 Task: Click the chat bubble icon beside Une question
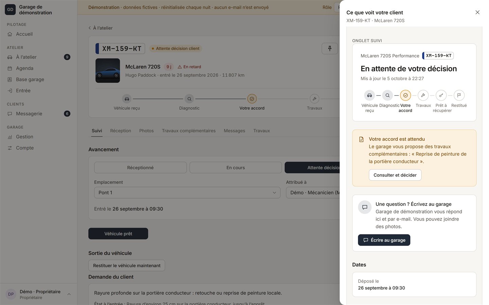pos(365,207)
